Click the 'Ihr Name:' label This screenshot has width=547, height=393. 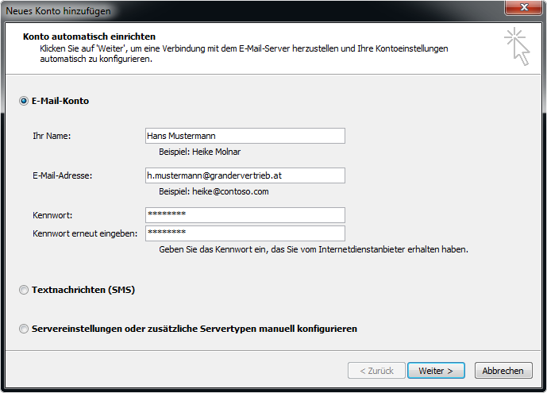[x=52, y=136]
